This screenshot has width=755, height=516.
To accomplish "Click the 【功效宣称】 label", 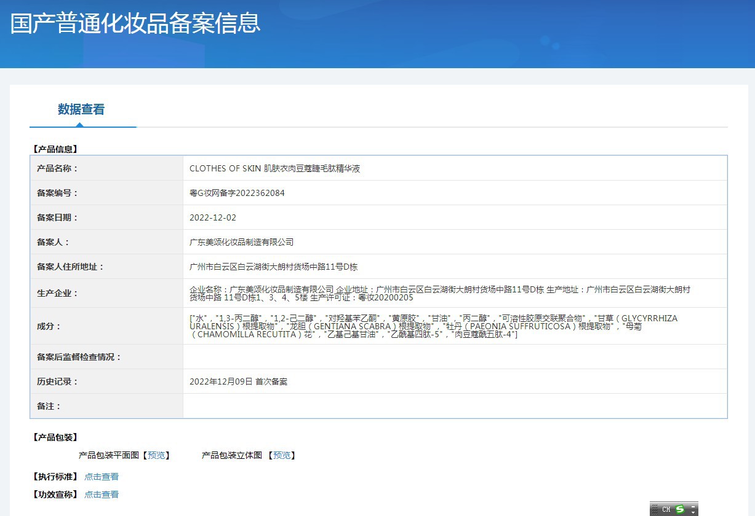I will click(55, 495).
